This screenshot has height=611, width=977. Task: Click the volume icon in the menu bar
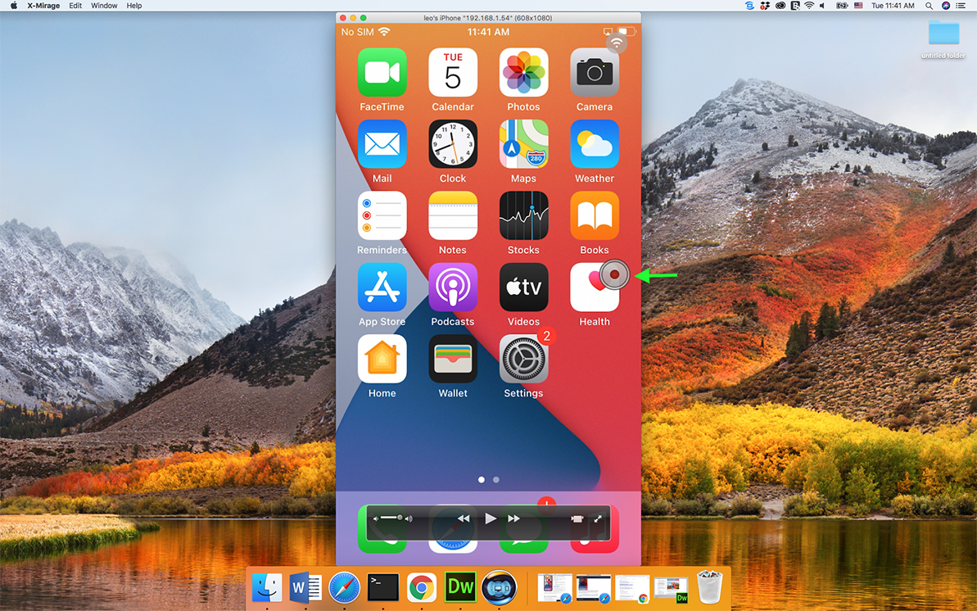pos(822,6)
